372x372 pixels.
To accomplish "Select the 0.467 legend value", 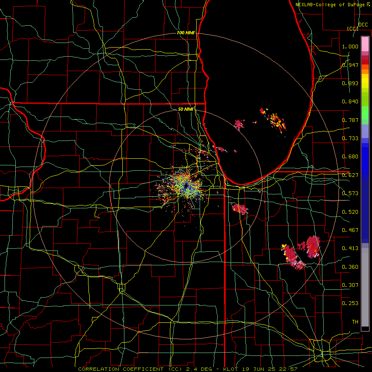I will (x=350, y=230).
